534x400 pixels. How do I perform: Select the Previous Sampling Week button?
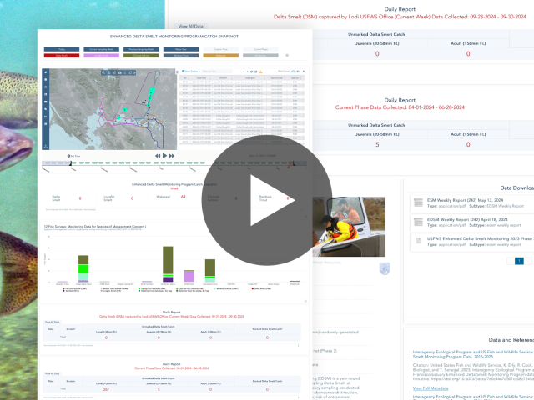pyautogui.click(x=141, y=49)
